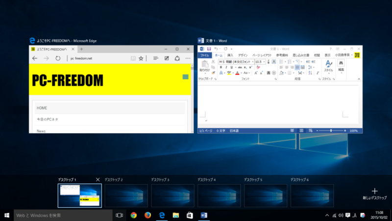Click Strikethrough (abc) in Word
Screen dimensions: 392x221
[x=240, y=67]
